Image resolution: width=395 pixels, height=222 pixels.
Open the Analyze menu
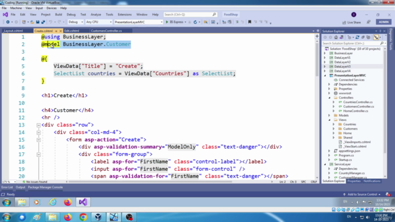point(96,15)
